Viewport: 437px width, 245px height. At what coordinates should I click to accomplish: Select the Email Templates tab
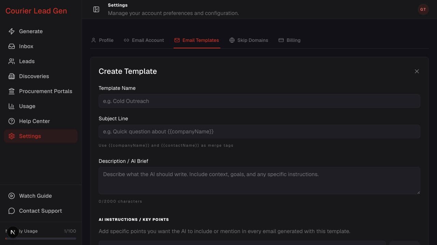[197, 40]
